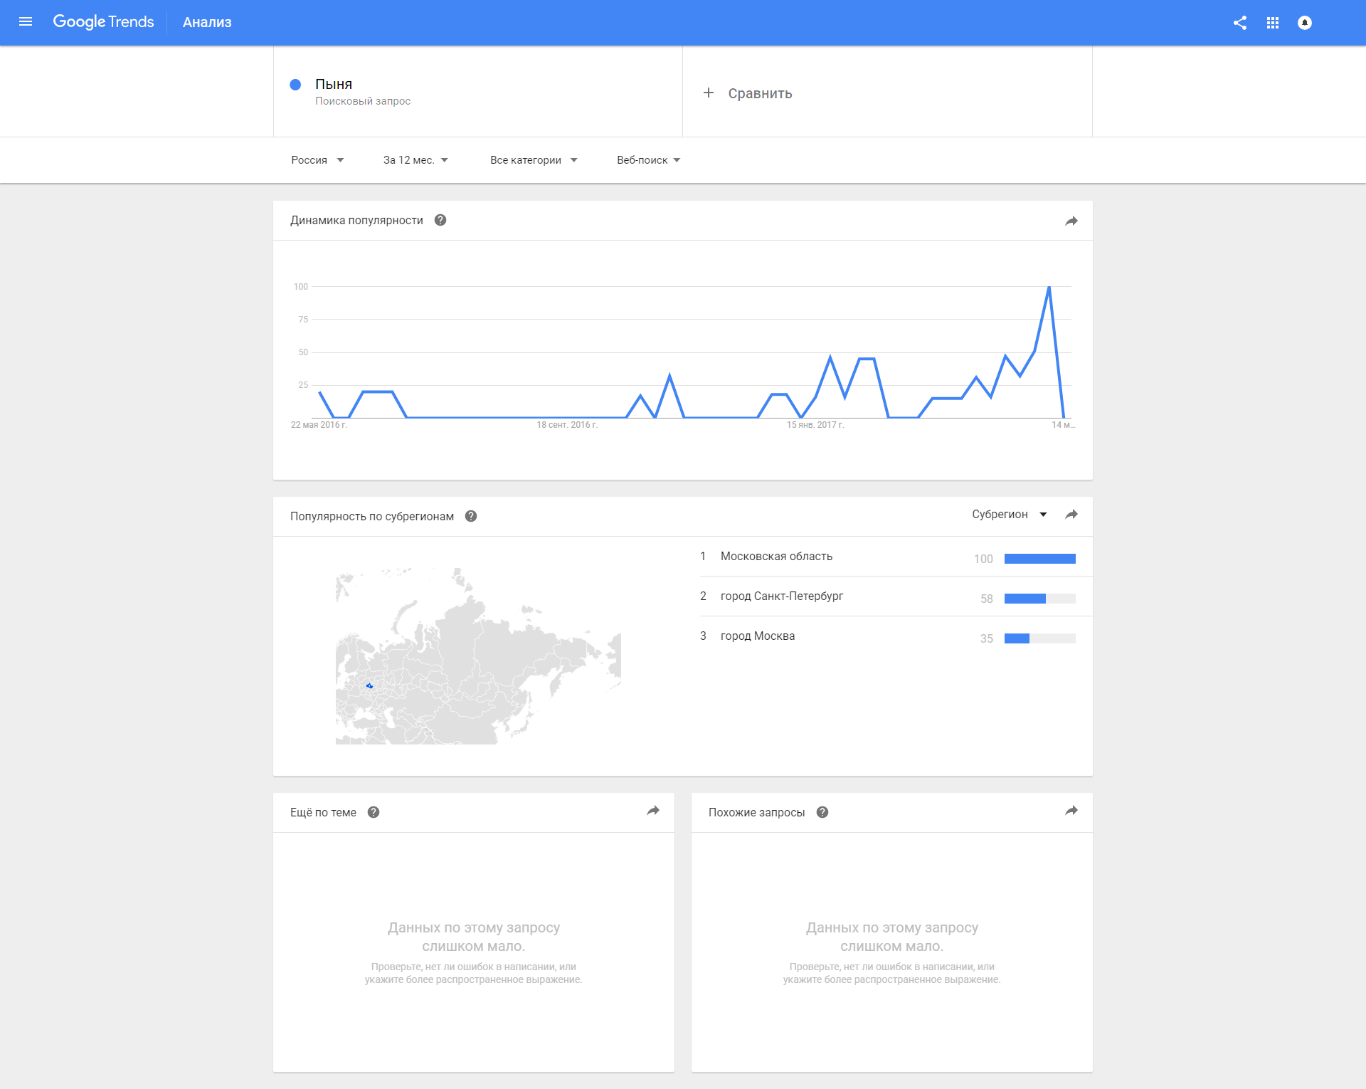Click the Пыня search term field
Screen dimensions: 1366x1089
[x=334, y=85]
